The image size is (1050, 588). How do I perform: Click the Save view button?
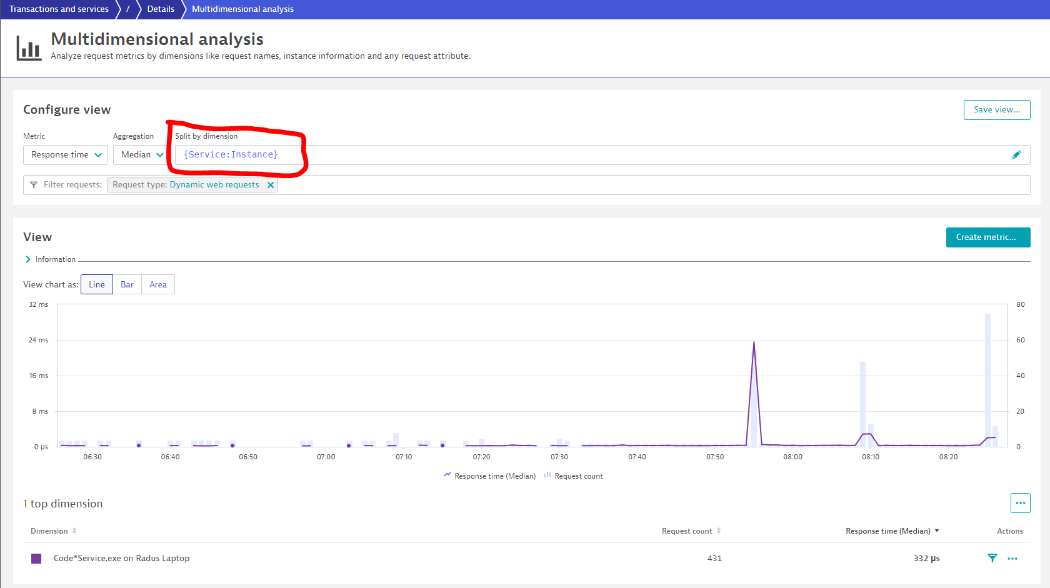996,110
